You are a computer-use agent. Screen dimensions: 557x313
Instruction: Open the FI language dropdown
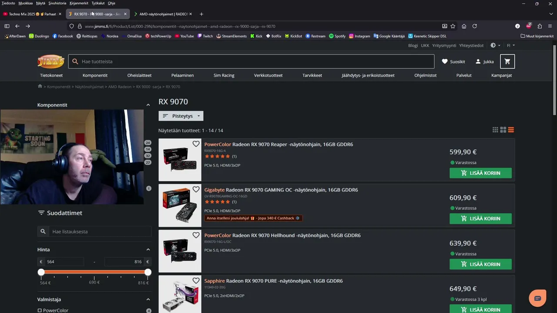click(x=511, y=45)
